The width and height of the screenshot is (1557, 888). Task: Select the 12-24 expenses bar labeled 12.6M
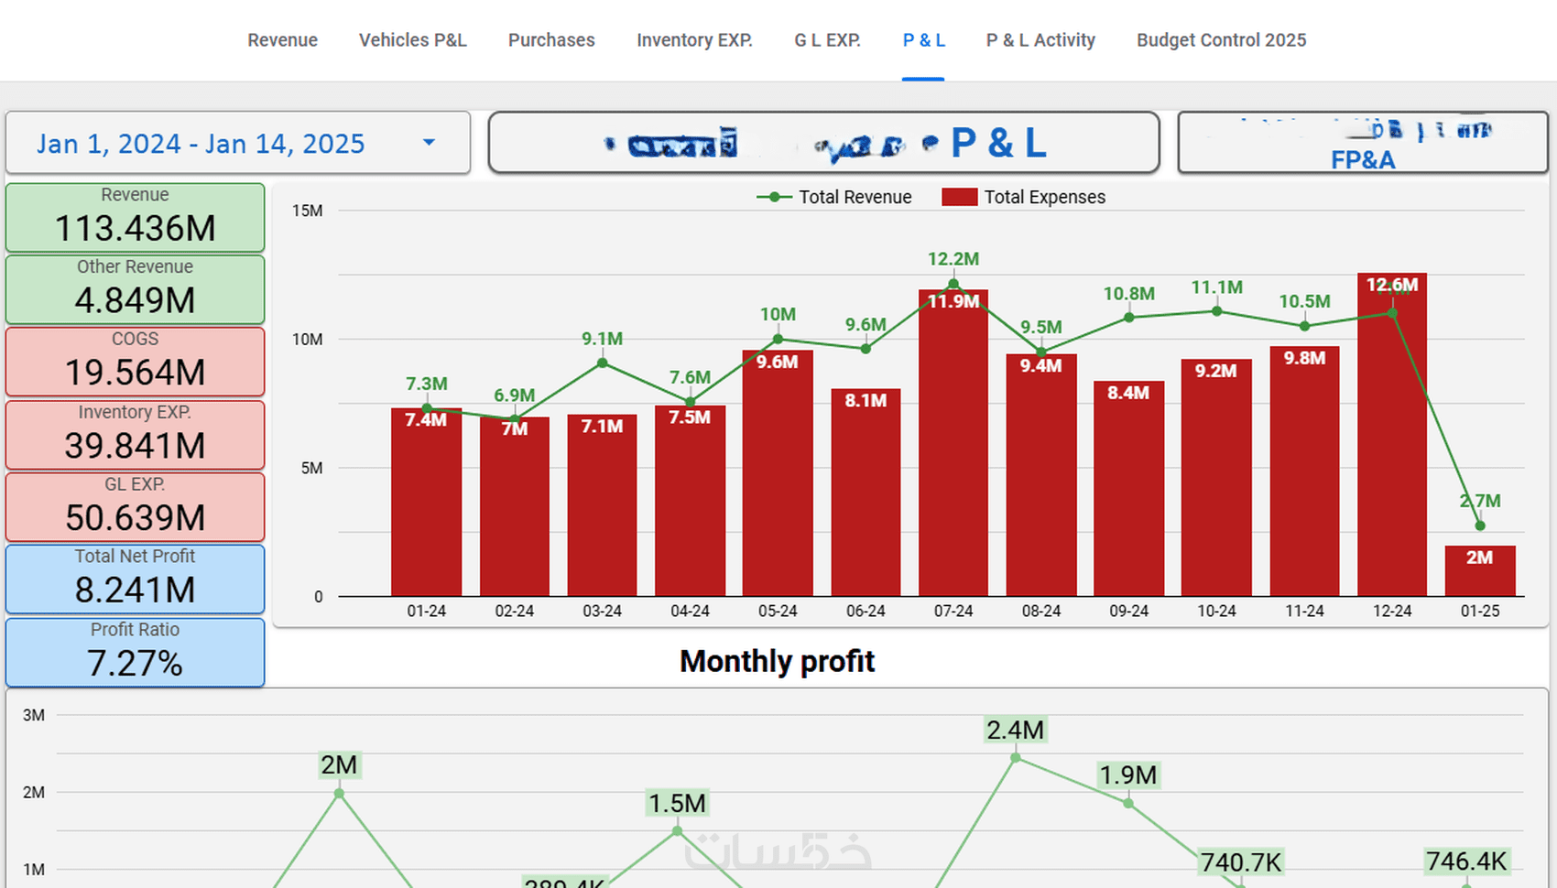[x=1392, y=435]
